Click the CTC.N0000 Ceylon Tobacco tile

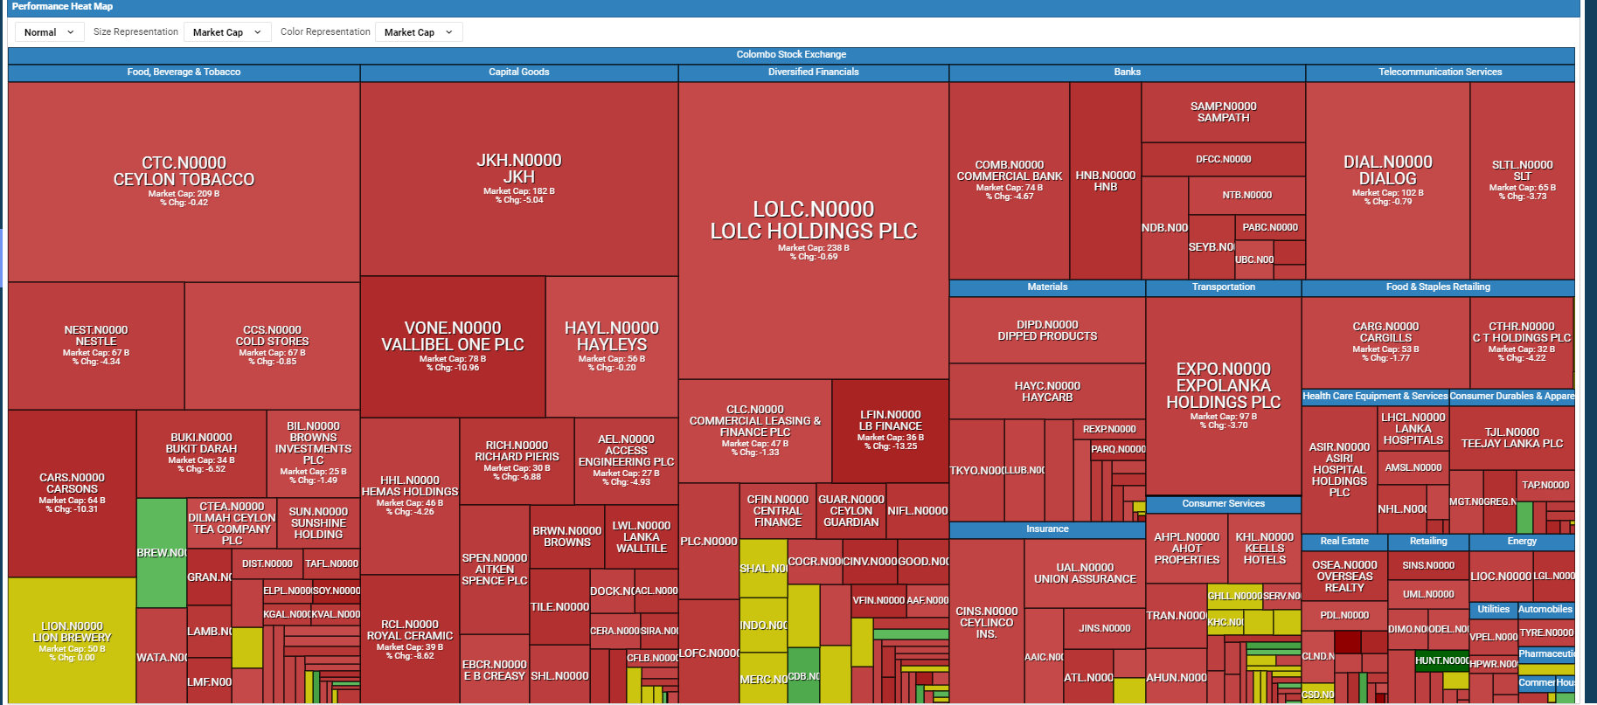(x=184, y=182)
